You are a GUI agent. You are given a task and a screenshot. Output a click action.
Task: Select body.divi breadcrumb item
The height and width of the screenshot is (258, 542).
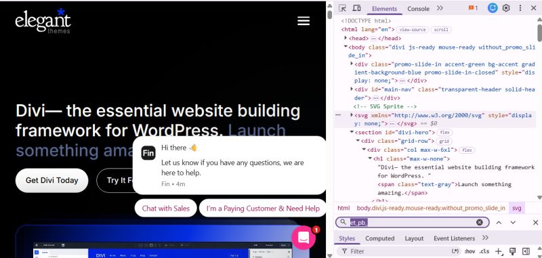coord(431,208)
